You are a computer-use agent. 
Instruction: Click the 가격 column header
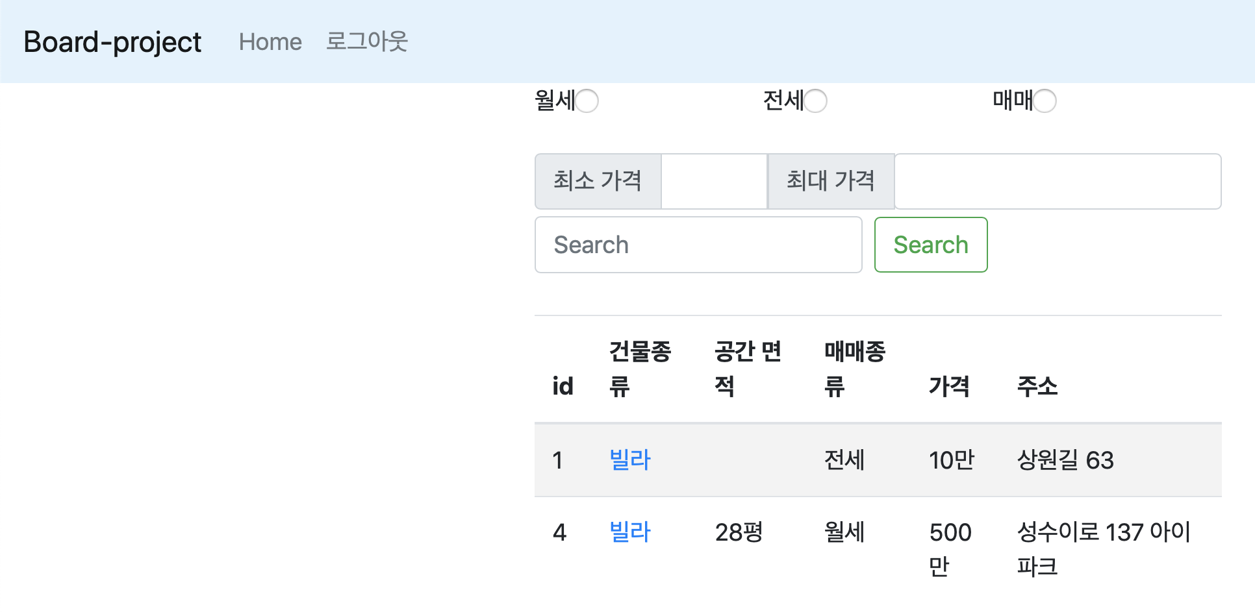coord(948,386)
